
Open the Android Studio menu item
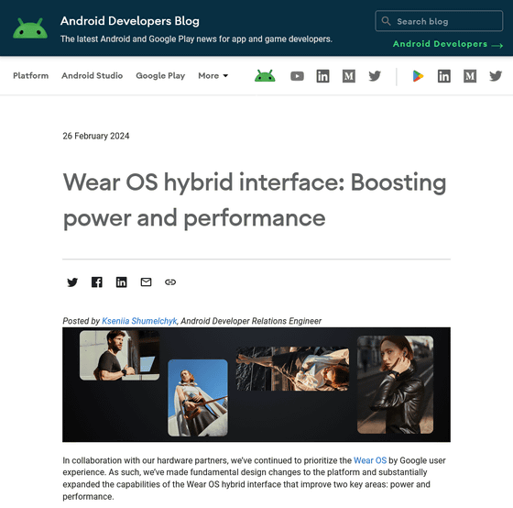click(x=93, y=76)
